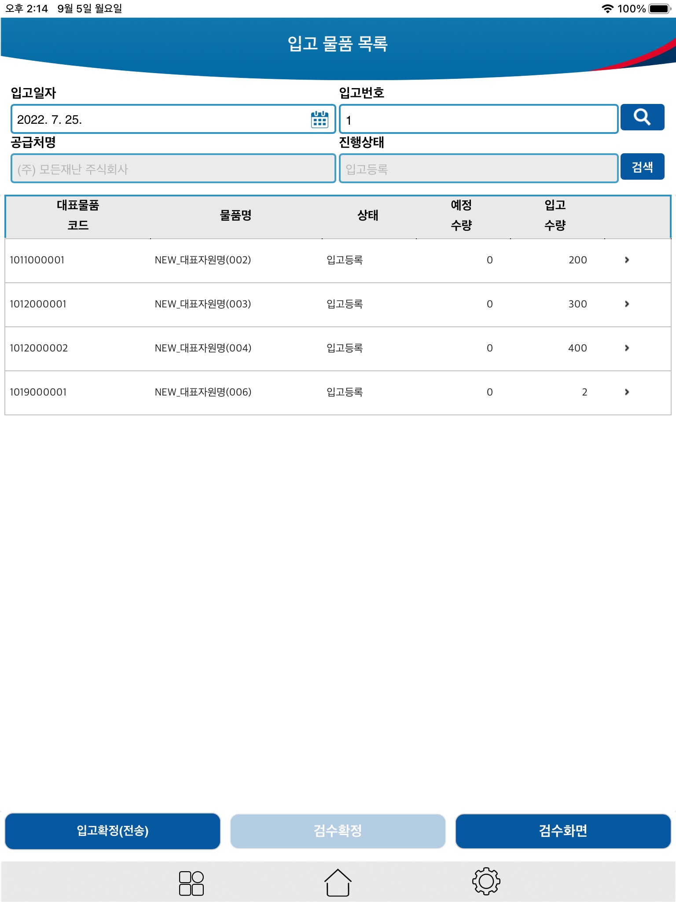
Task: Tap the status bar clock 오후 2:14
Action: 26,8
